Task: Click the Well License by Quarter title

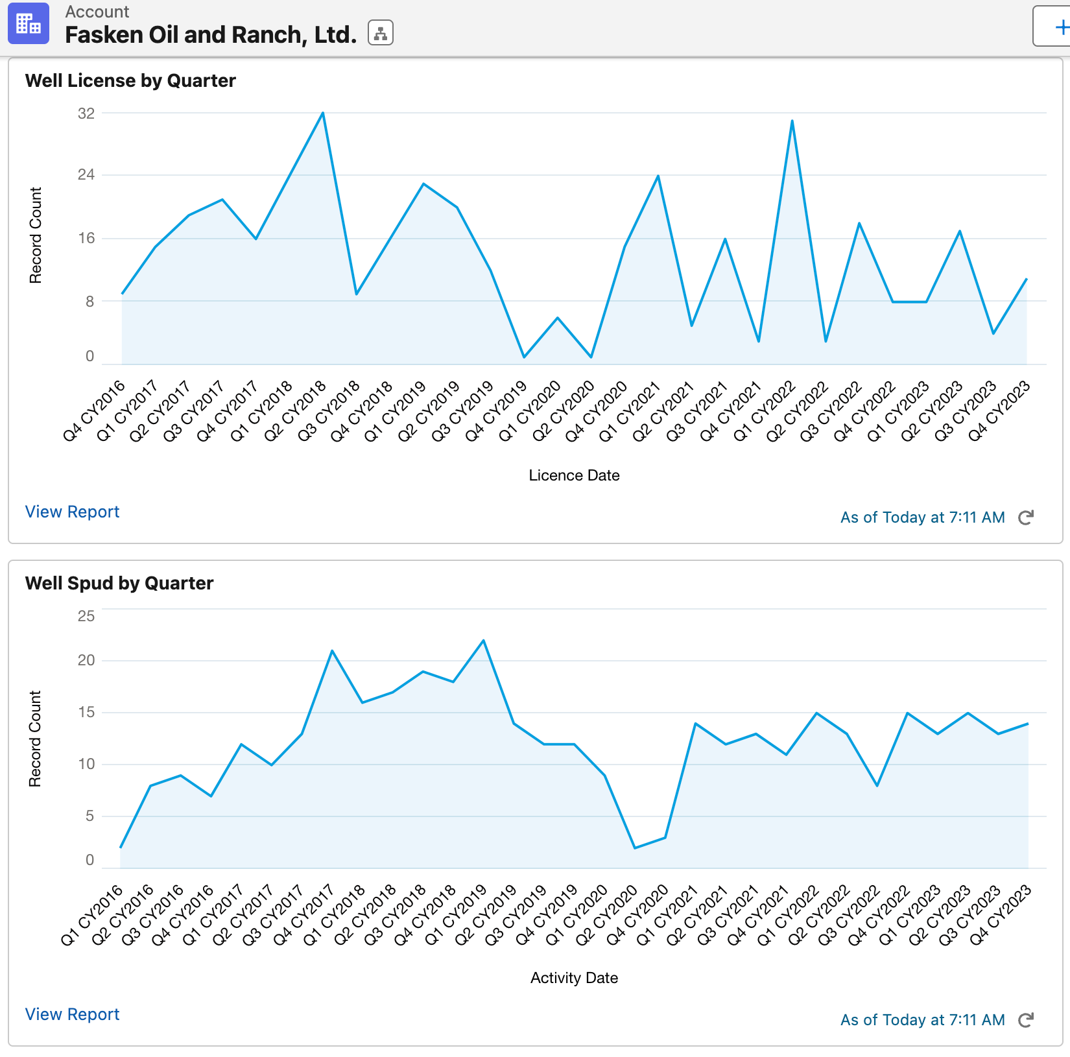Action: click(130, 80)
